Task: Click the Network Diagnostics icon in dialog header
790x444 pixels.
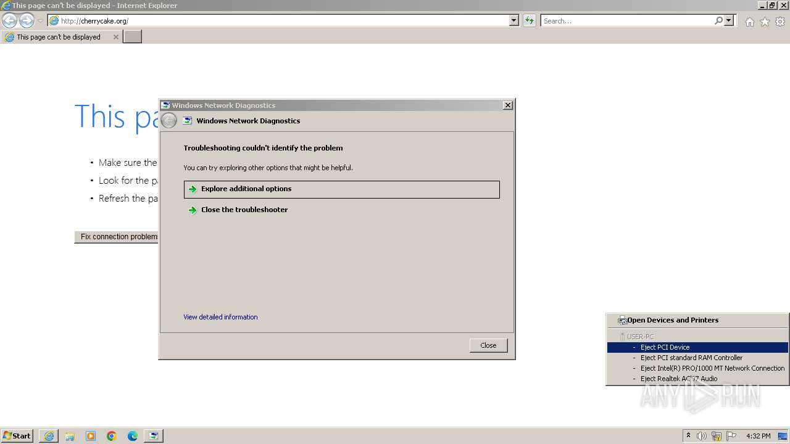Action: click(x=187, y=121)
